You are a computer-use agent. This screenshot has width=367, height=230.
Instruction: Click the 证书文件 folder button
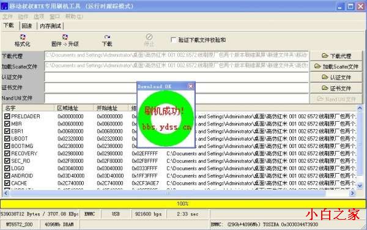click(x=336, y=88)
